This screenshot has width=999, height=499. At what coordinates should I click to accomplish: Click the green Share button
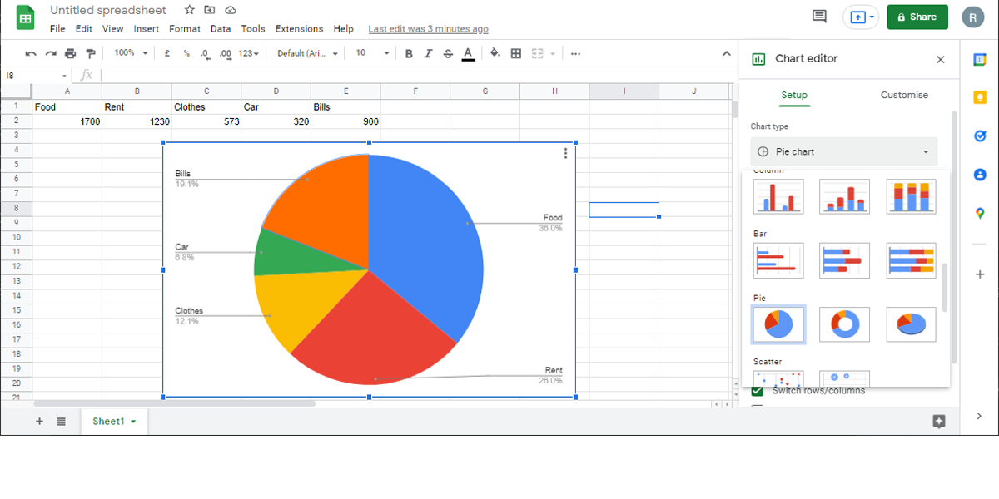tap(917, 17)
